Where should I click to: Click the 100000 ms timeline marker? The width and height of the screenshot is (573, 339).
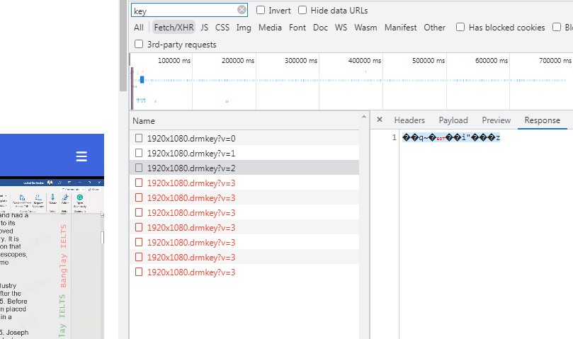174,61
